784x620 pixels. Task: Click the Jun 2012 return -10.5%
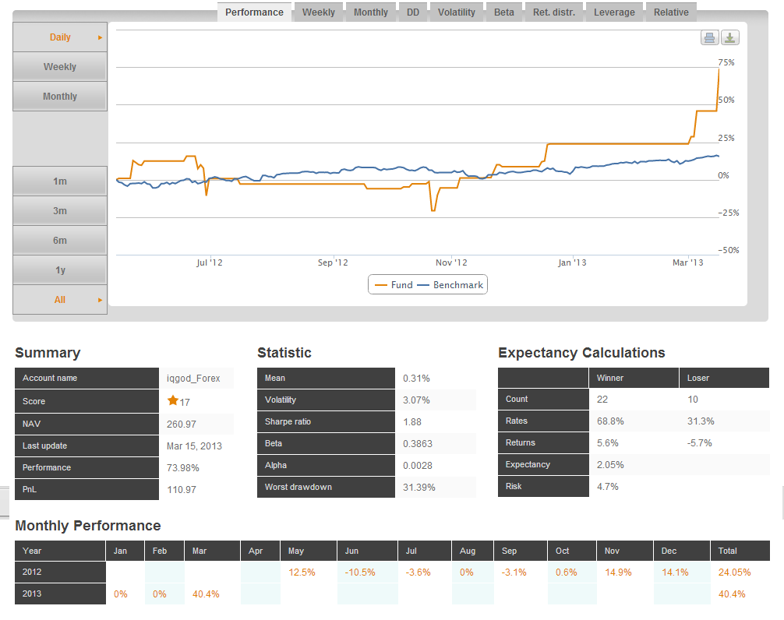[360, 572]
